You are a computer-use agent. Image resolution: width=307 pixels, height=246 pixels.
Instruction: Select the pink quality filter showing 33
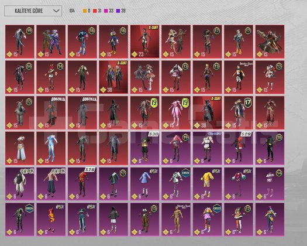(108, 11)
